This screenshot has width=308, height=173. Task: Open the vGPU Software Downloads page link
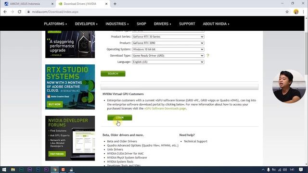pyautogui.click(x=165, y=109)
